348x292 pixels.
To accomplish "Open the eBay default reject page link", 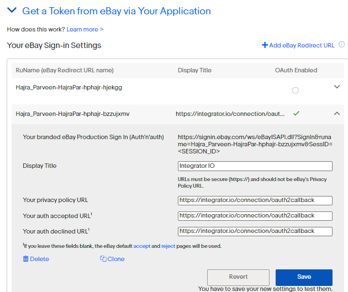I will coord(168,246).
